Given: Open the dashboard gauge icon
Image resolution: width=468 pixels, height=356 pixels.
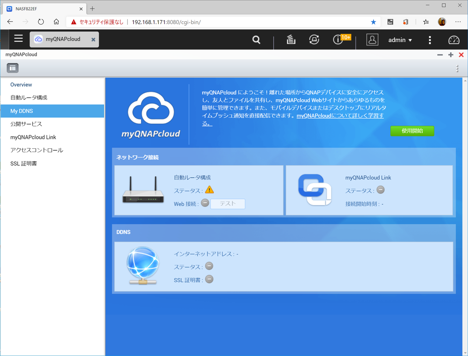Looking at the screenshot, I should pyautogui.click(x=454, y=39).
